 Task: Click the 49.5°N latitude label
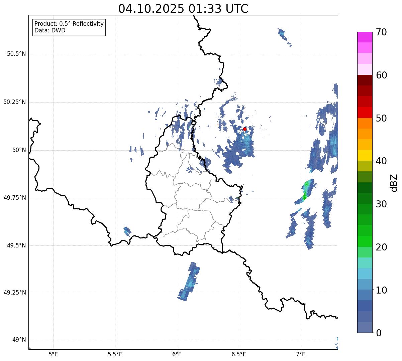[16, 245]
